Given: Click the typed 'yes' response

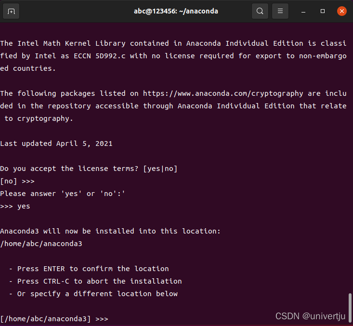Looking at the screenshot, I should [x=24, y=207].
